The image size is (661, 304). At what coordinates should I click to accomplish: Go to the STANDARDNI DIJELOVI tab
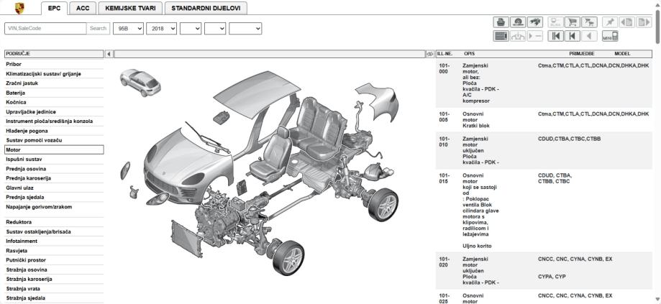206,8
